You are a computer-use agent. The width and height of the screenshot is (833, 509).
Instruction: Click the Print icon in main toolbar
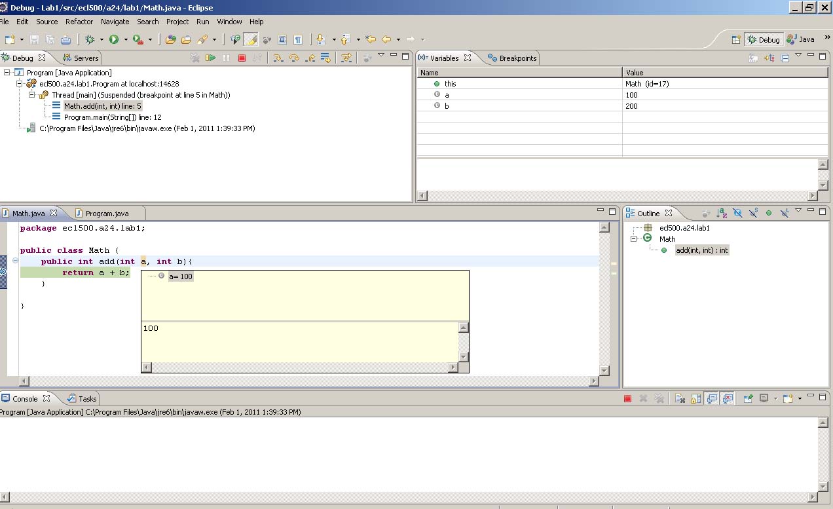coord(65,39)
